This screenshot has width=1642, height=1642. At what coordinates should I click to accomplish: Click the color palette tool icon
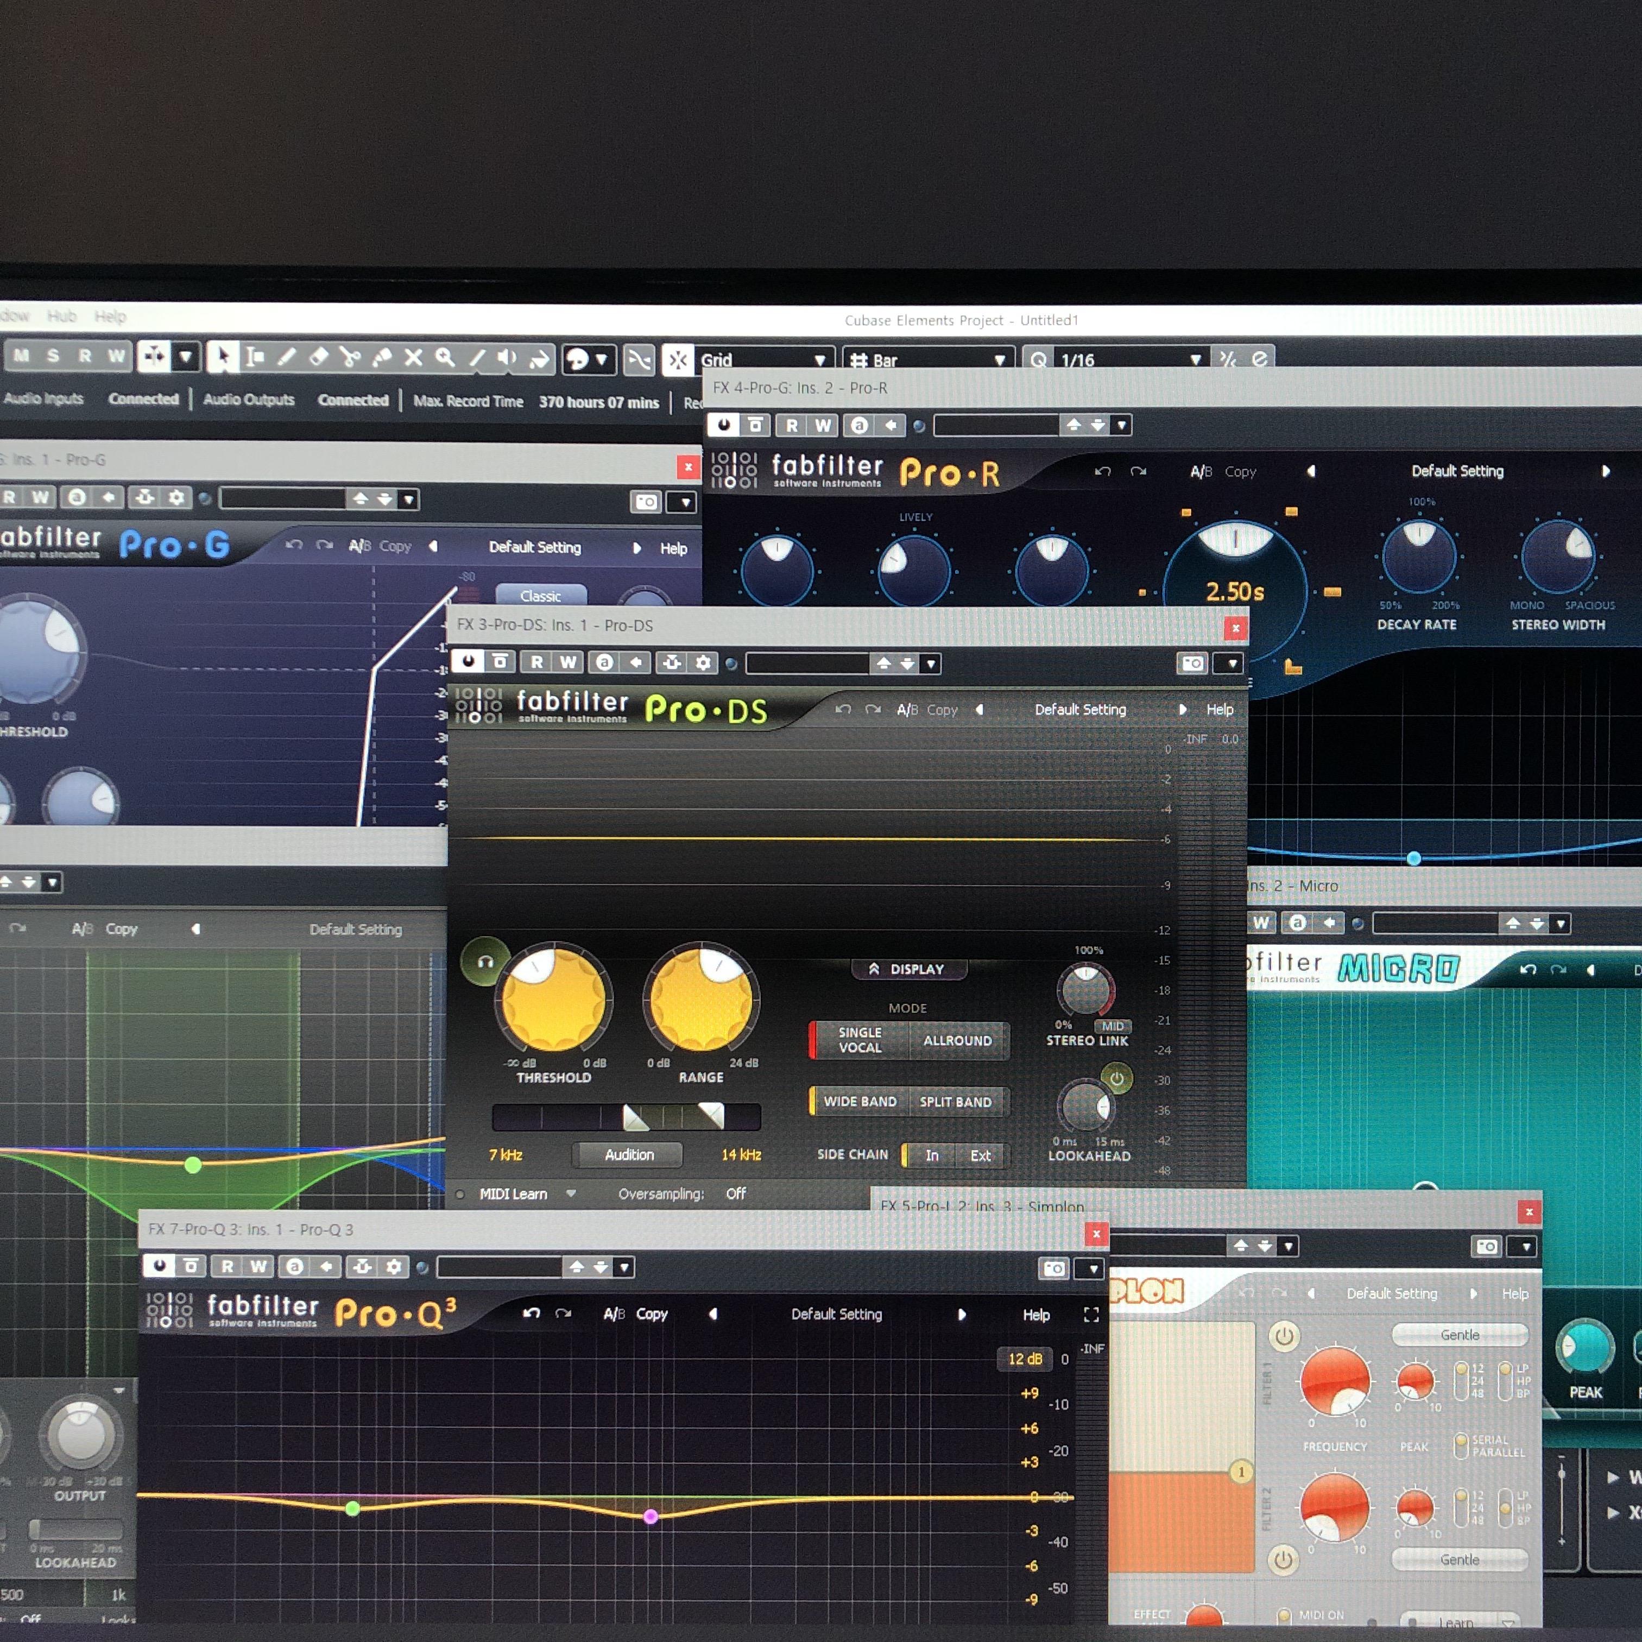pyautogui.click(x=577, y=359)
